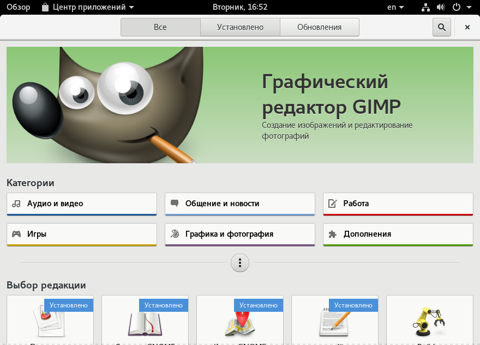Open the Графика и фотография category
The height and width of the screenshot is (345, 480).
click(x=240, y=235)
